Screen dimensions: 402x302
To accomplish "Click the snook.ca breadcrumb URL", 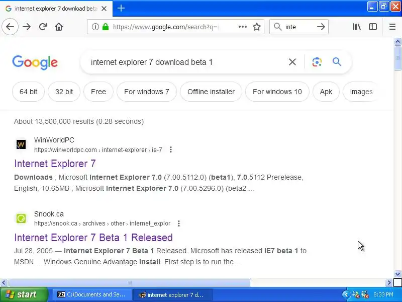I will coord(102,223).
